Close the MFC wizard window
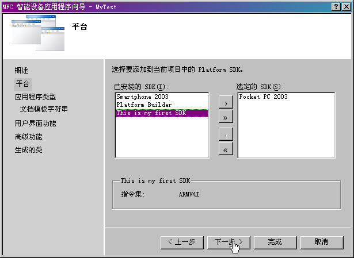The image size is (354, 258). [x=347, y=7]
